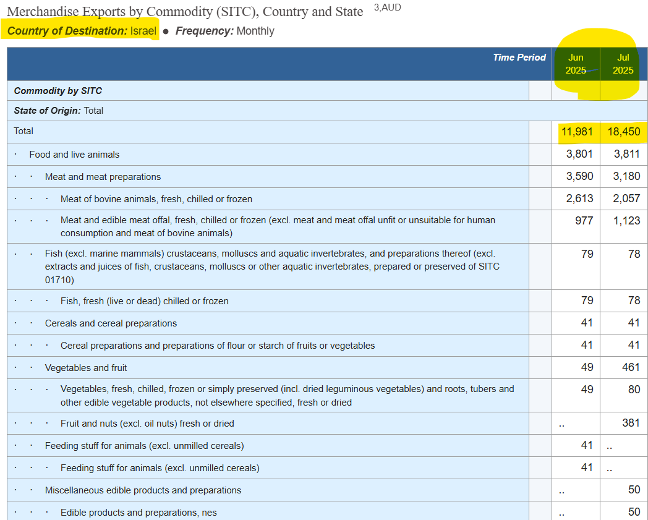Select Meat preparations July value 3,180
648x520 pixels.
626,176
